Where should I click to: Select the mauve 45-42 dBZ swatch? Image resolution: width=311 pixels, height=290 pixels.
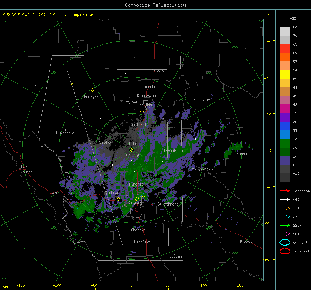point(285,100)
